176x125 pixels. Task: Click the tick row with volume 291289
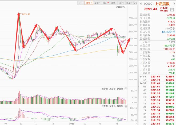pos(157,90)
